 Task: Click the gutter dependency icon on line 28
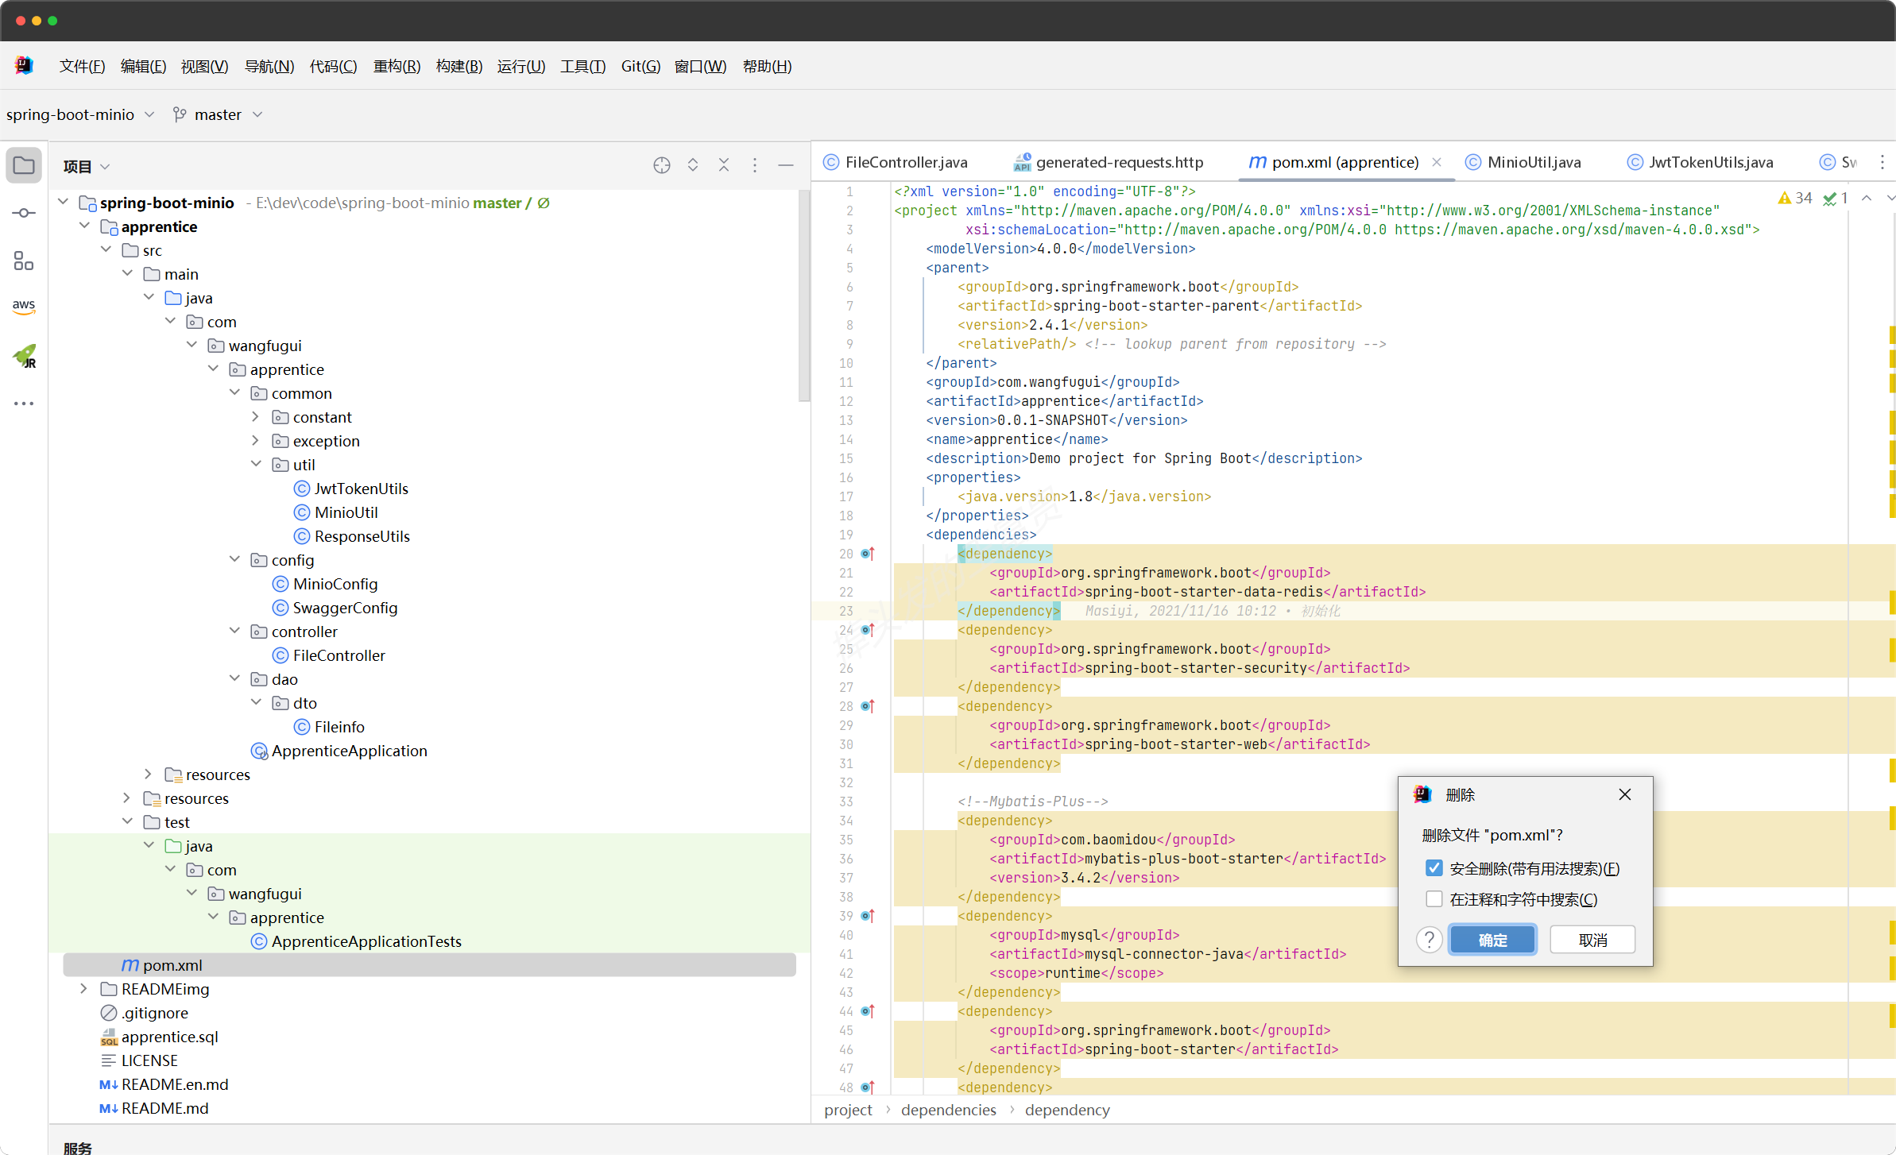[868, 706]
